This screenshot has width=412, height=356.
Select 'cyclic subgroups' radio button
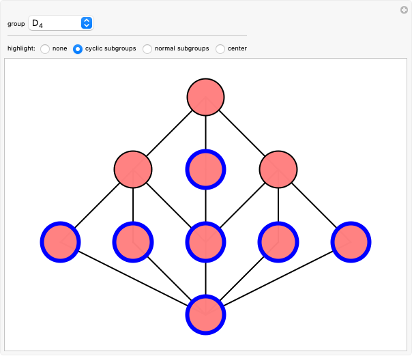[x=78, y=49]
